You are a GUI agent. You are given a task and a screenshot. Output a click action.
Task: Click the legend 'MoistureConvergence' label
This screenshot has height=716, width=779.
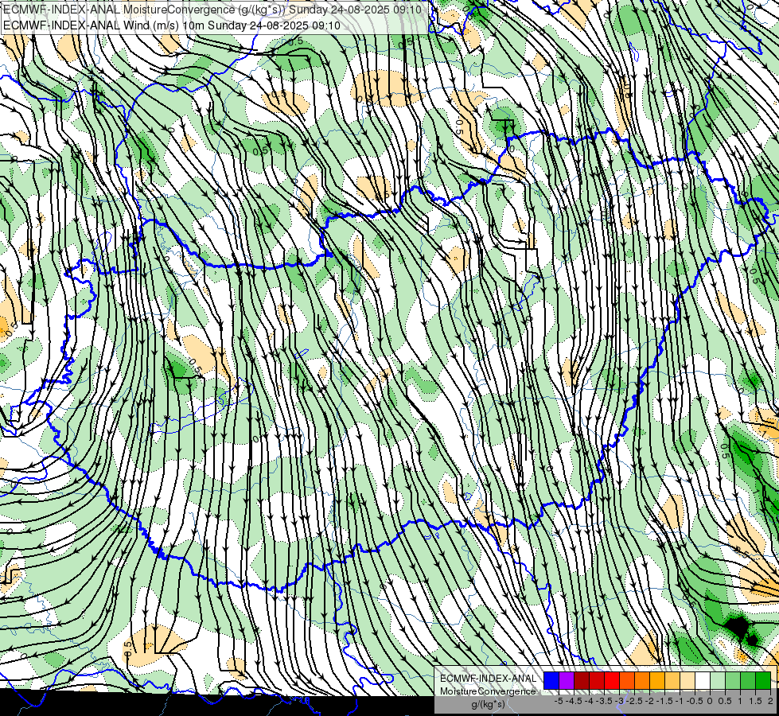point(488,691)
